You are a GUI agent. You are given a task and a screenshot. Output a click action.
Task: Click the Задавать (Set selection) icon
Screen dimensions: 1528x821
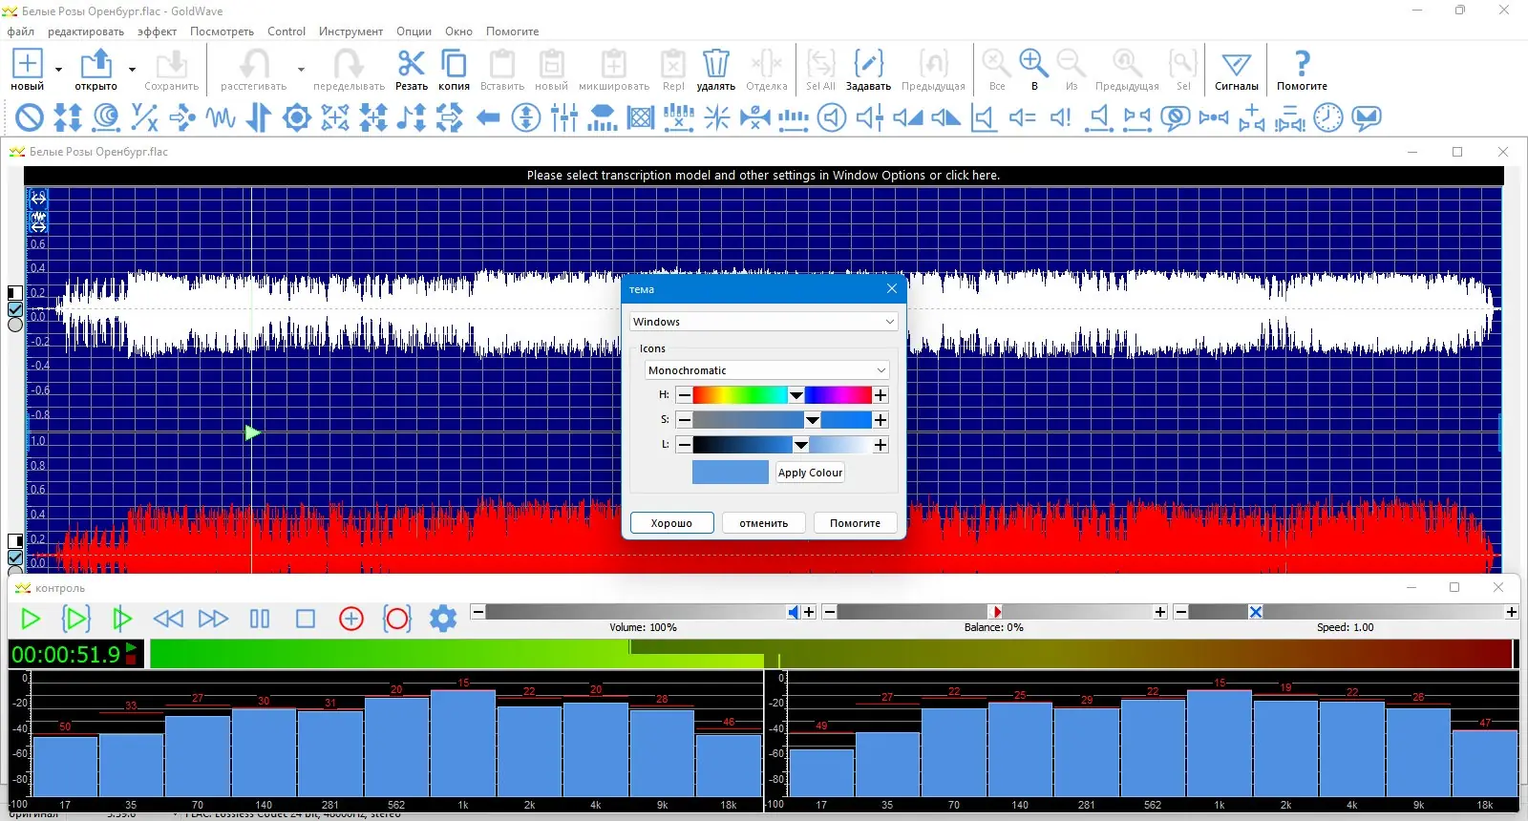[868, 65]
